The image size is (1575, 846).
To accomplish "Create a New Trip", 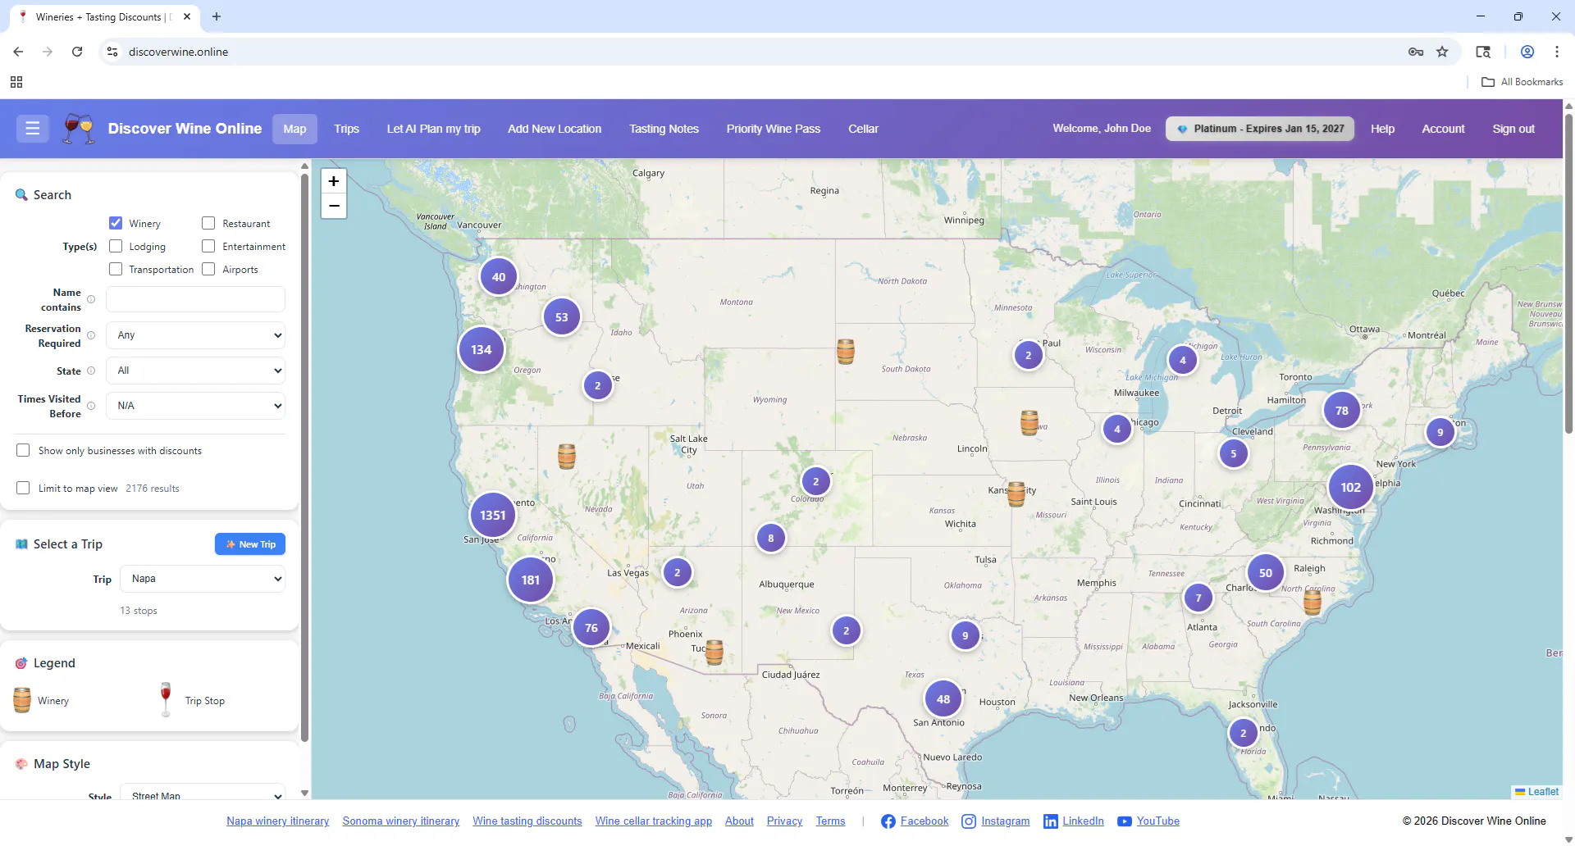I will pos(250,544).
